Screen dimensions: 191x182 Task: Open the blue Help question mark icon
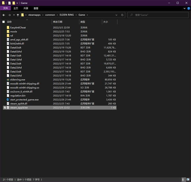pos(189,8)
